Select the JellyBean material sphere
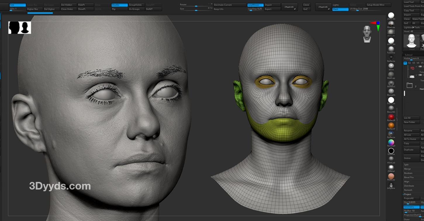This screenshot has width=424, height=221. coord(391,185)
